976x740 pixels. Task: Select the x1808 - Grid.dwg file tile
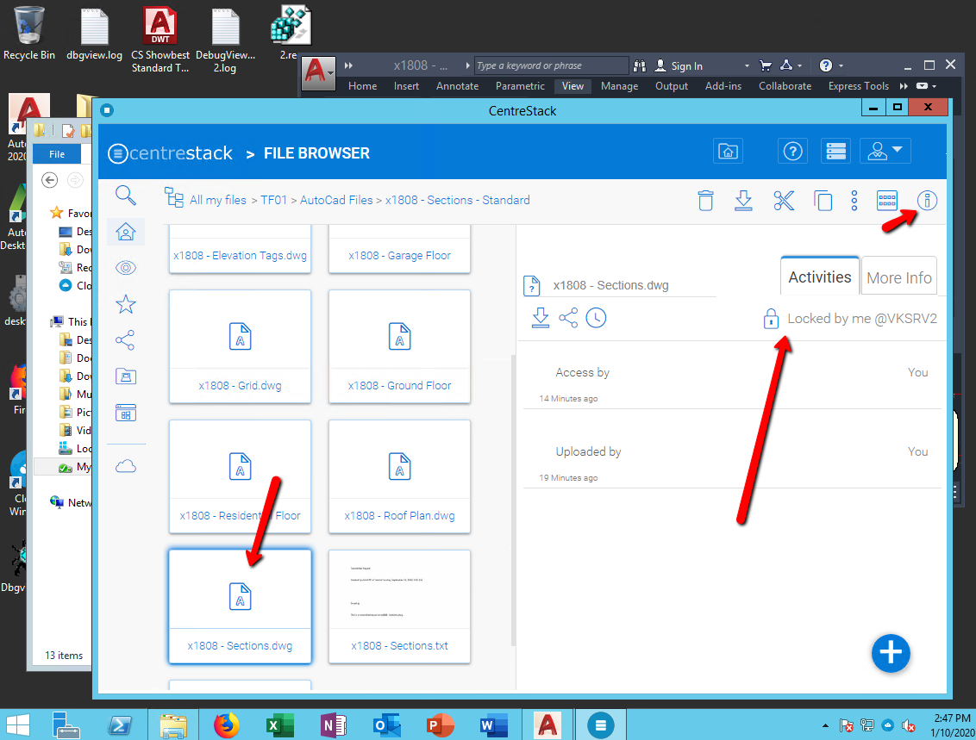coord(241,346)
